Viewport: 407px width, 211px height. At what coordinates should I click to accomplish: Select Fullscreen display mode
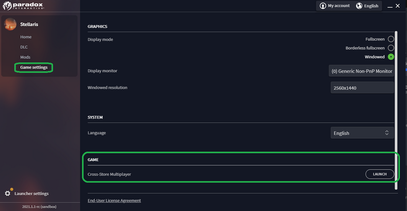tap(391, 39)
